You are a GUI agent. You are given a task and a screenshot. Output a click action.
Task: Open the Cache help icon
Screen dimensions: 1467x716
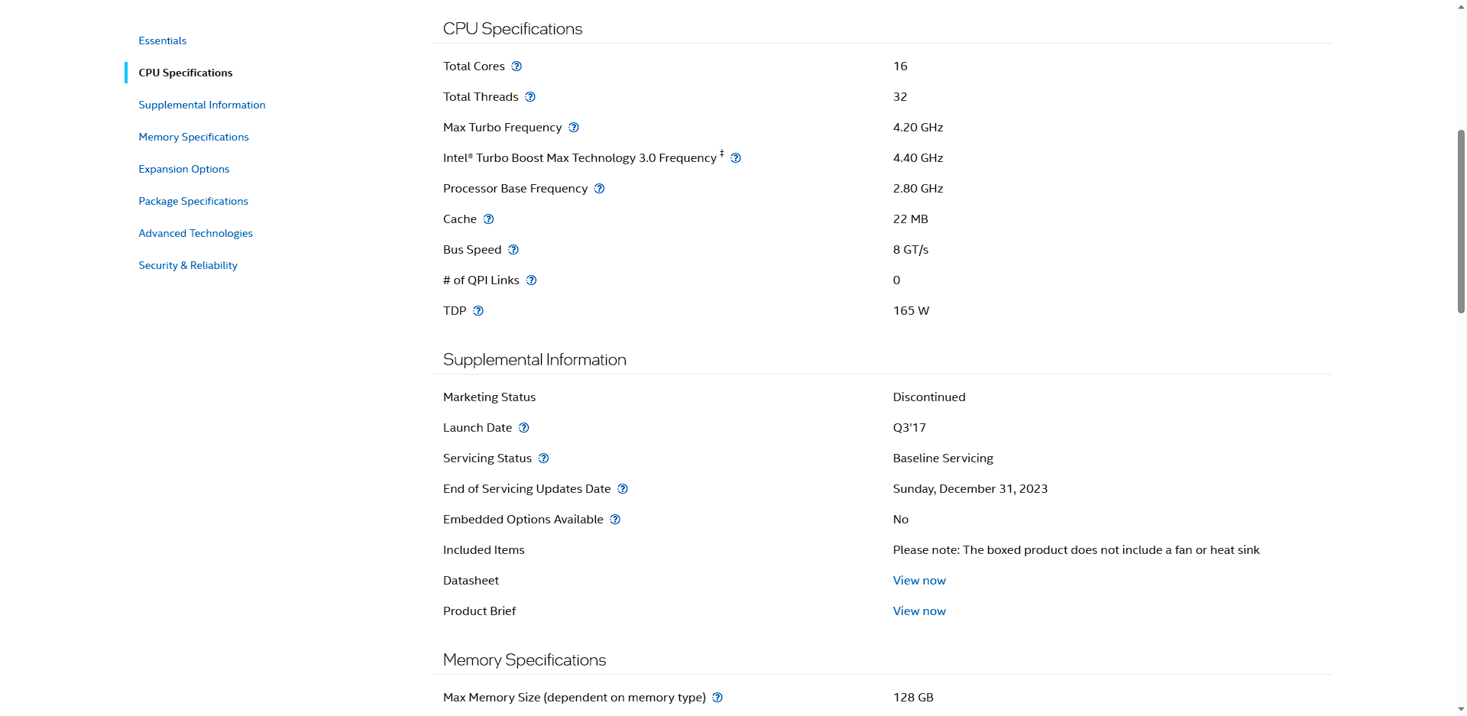click(489, 219)
